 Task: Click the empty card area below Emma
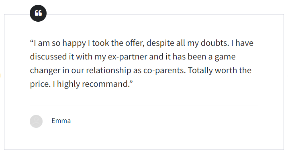[144, 139]
